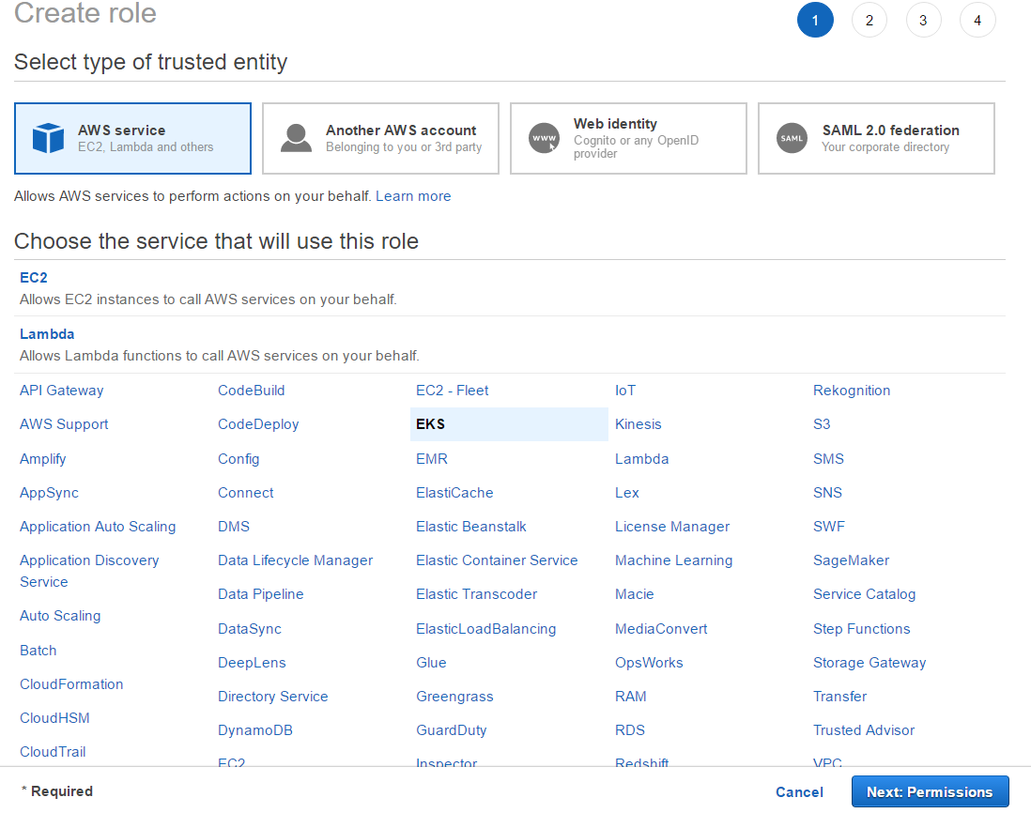This screenshot has height=813, width=1031.
Task: Select the Kinesis service
Action: tap(638, 424)
